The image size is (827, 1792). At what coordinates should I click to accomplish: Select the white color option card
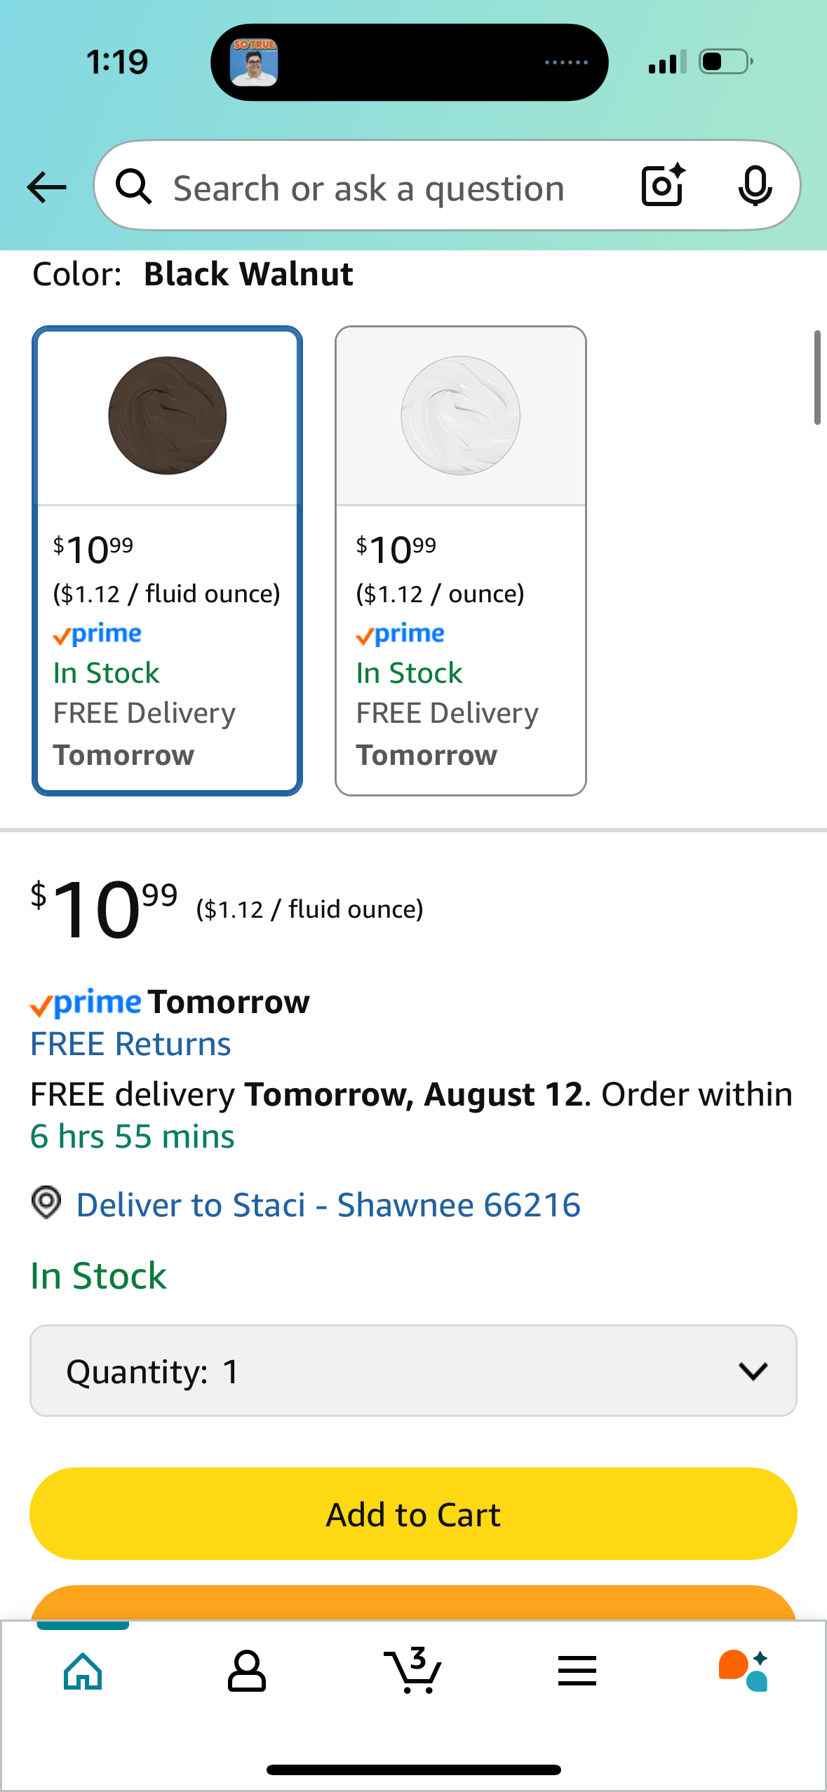click(461, 560)
